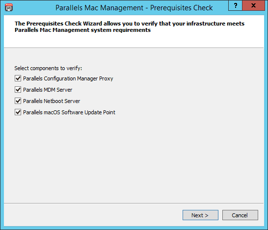The image size is (268, 230).
Task: Cancel the prerequisites check wizard
Action: (240, 215)
